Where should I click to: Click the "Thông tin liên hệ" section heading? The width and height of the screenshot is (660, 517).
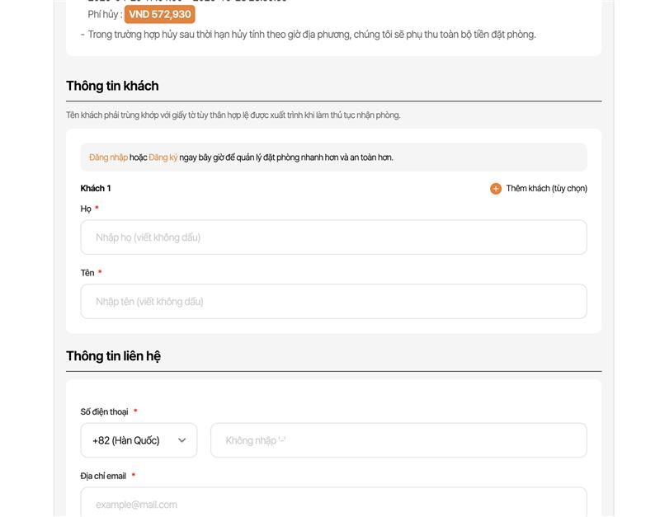pyautogui.click(x=113, y=356)
